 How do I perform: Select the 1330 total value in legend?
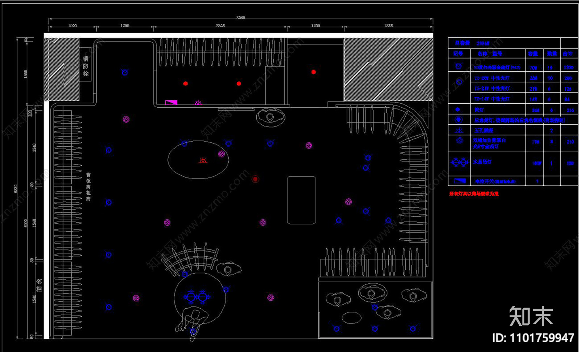tap(568, 68)
